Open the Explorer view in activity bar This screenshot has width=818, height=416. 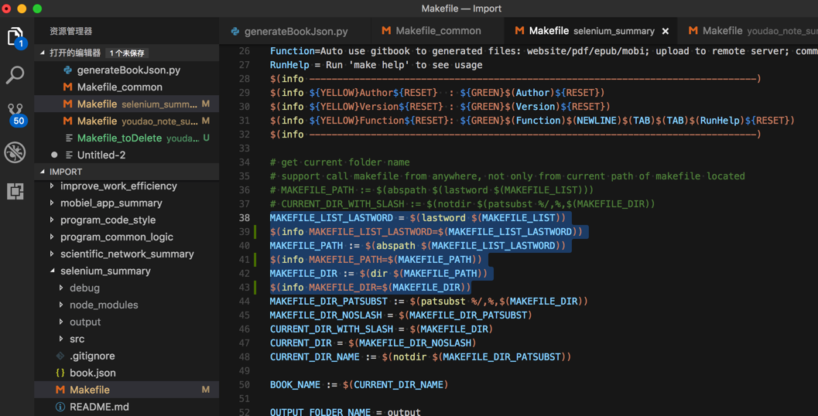(x=15, y=37)
